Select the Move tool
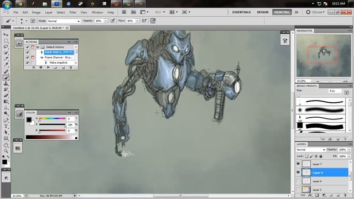This screenshot has width=354, height=199. [x=6, y=34]
